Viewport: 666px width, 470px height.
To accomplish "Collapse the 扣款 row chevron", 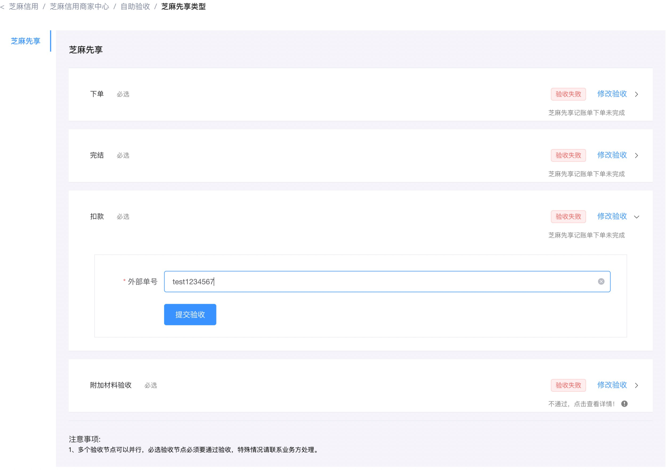I will tap(636, 217).
